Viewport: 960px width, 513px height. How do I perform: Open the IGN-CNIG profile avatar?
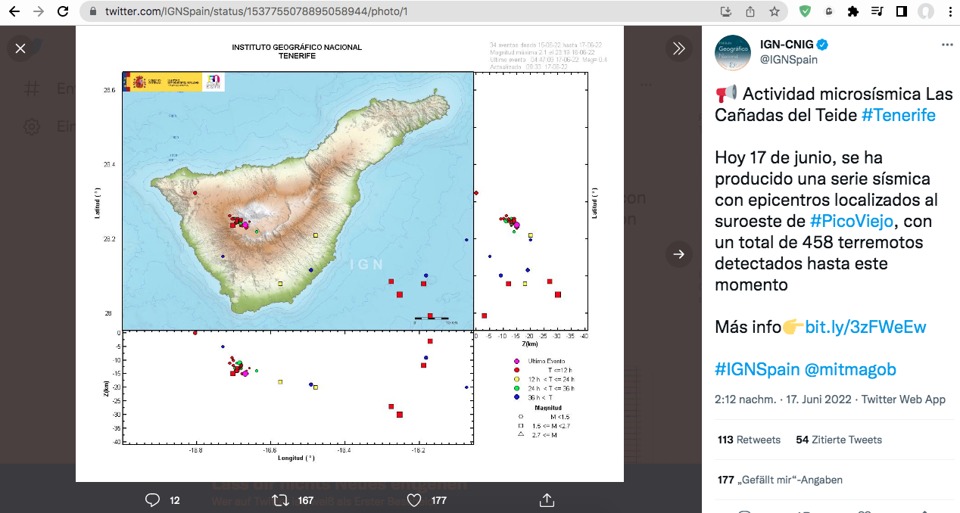(733, 53)
